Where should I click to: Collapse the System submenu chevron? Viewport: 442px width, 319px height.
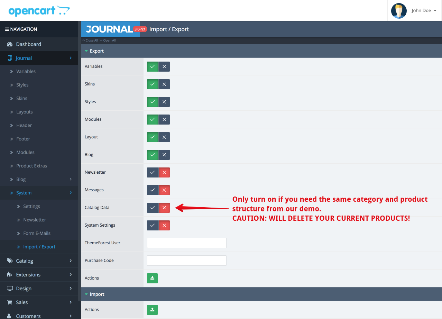point(71,193)
